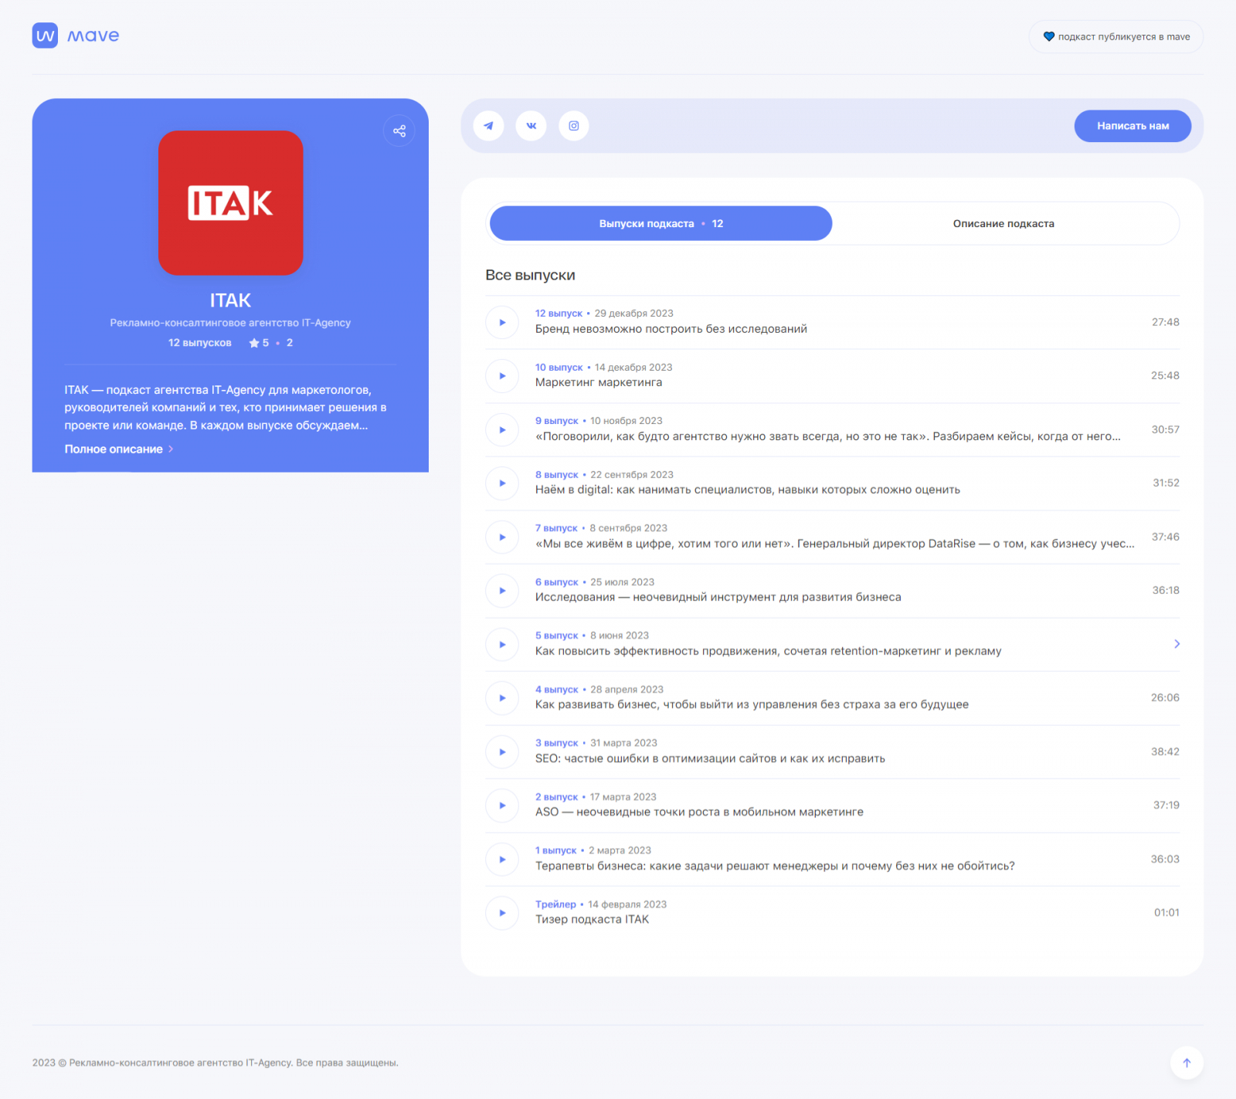Open 'Трейлер' episode label link
This screenshot has height=1099, width=1236.
(555, 904)
